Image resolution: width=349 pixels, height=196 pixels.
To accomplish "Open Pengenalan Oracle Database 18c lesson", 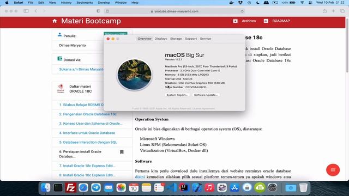I will click(x=88, y=114).
